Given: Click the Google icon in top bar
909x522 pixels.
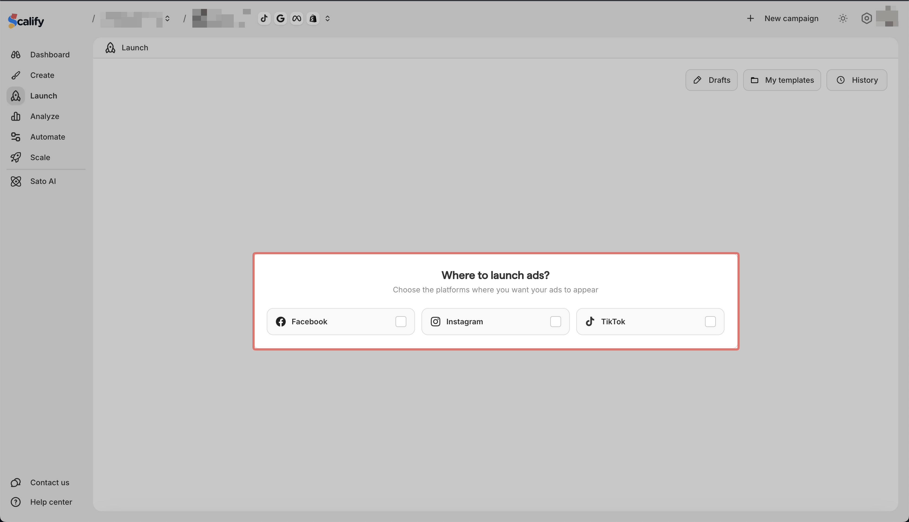Looking at the screenshot, I should pos(280,18).
